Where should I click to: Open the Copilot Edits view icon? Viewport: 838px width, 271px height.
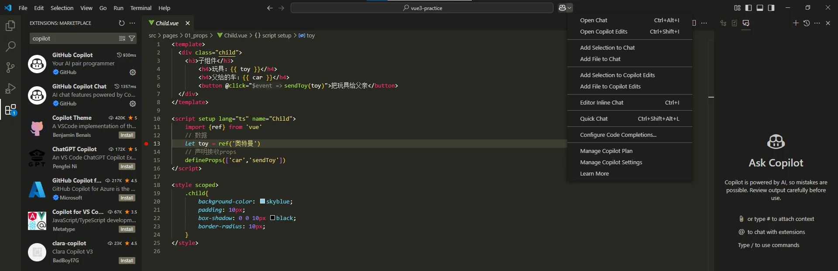(x=735, y=23)
